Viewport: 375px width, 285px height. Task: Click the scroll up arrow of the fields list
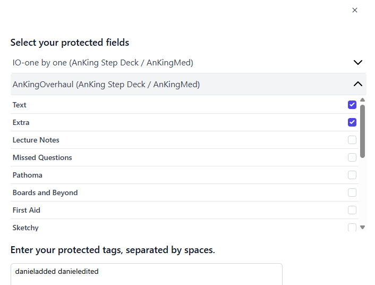(363, 99)
